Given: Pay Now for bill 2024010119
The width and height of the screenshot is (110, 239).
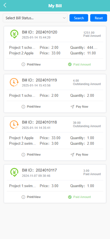Looking at the screenshot, I should 79,107.
